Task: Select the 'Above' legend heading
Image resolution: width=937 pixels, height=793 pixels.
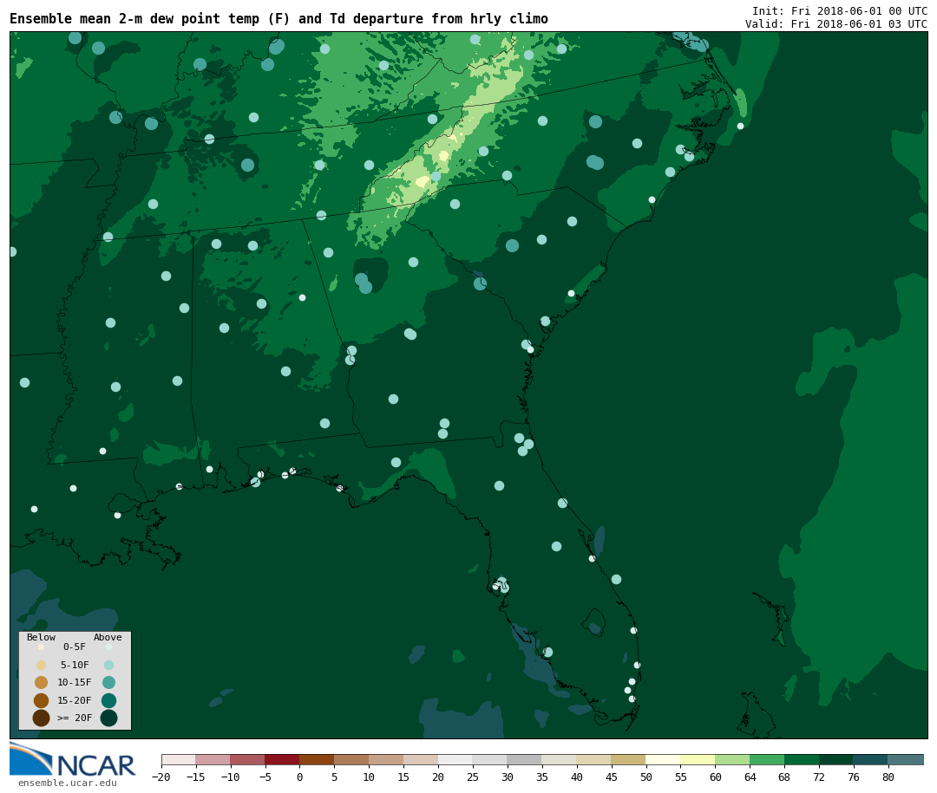Action: (x=108, y=637)
